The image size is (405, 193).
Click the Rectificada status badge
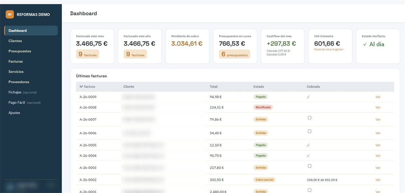tap(263, 108)
